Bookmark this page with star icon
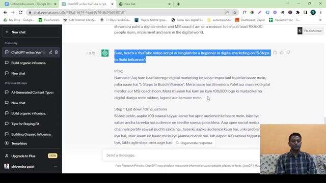This screenshot has width=326, height=183. (235, 12)
